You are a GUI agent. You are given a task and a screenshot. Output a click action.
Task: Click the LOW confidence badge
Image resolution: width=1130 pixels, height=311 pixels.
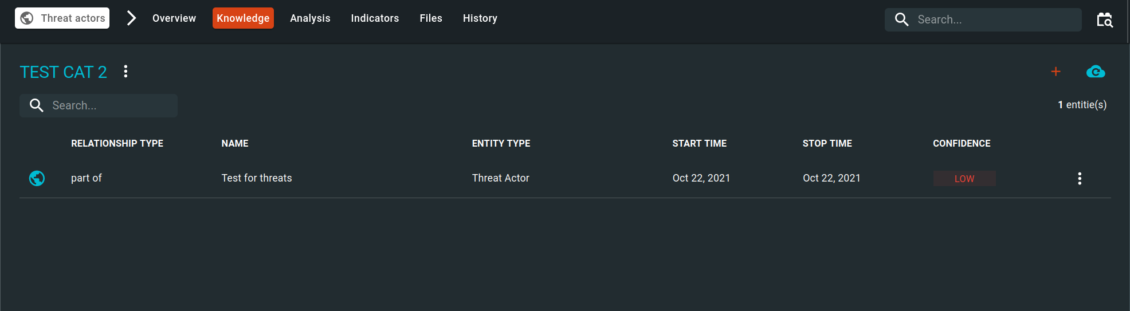coord(964,179)
